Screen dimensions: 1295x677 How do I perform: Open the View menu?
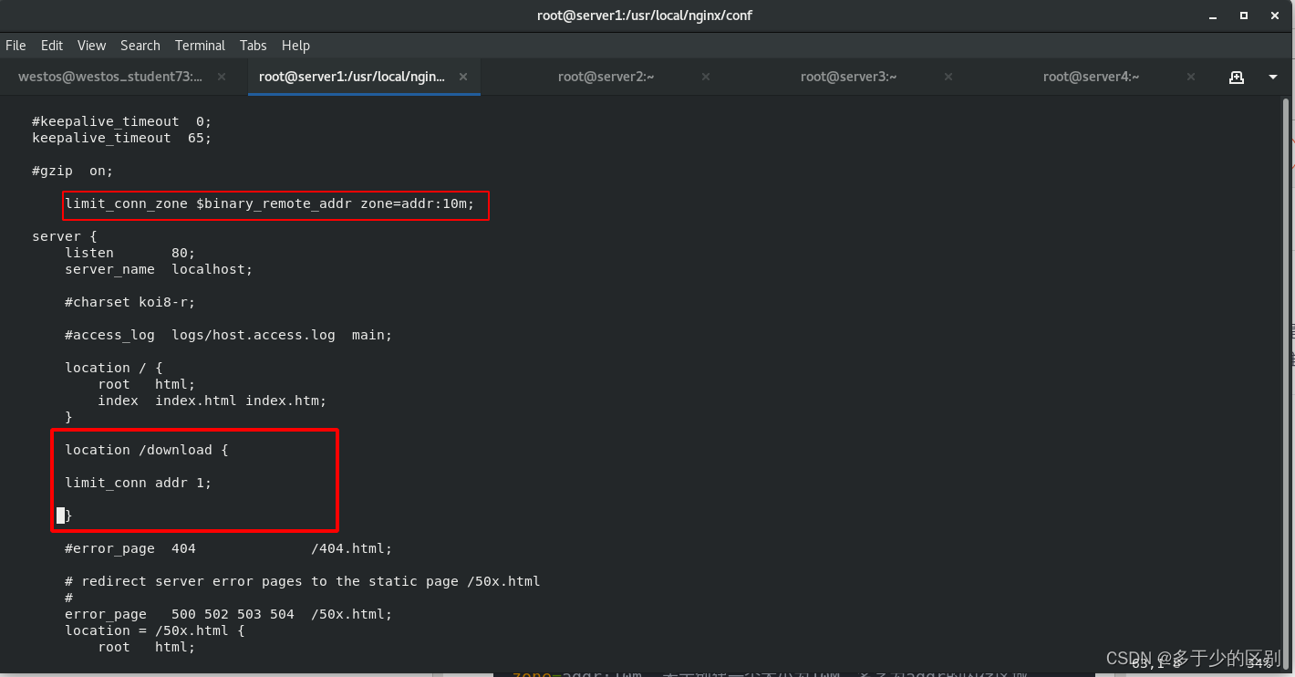91,45
